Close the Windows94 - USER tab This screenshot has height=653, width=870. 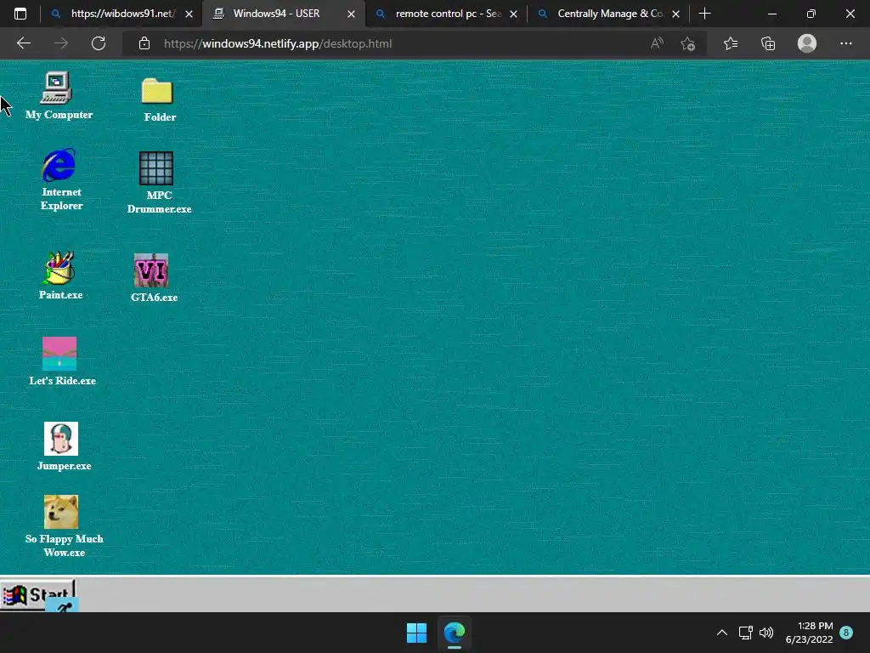pos(351,14)
